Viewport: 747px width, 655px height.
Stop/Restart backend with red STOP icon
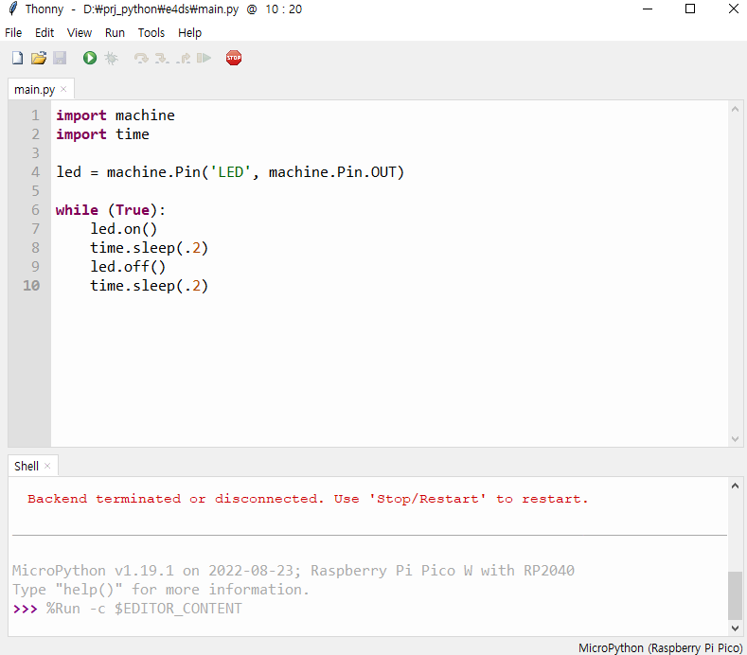point(234,58)
